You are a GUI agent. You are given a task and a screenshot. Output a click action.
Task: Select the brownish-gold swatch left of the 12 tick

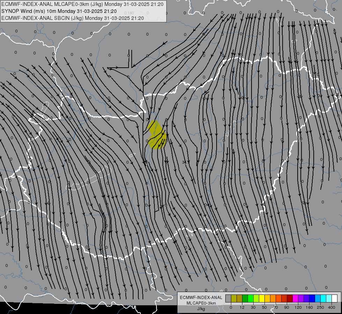(x=240, y=299)
